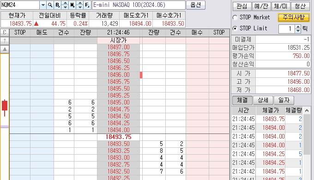Click the up/down stepper next to the F icon
Screen dimensions: 314x180
[80, 5]
